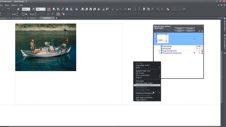Click the Pages button in gallery
This screenshot has height=127, width=226.
[x=179, y=29]
